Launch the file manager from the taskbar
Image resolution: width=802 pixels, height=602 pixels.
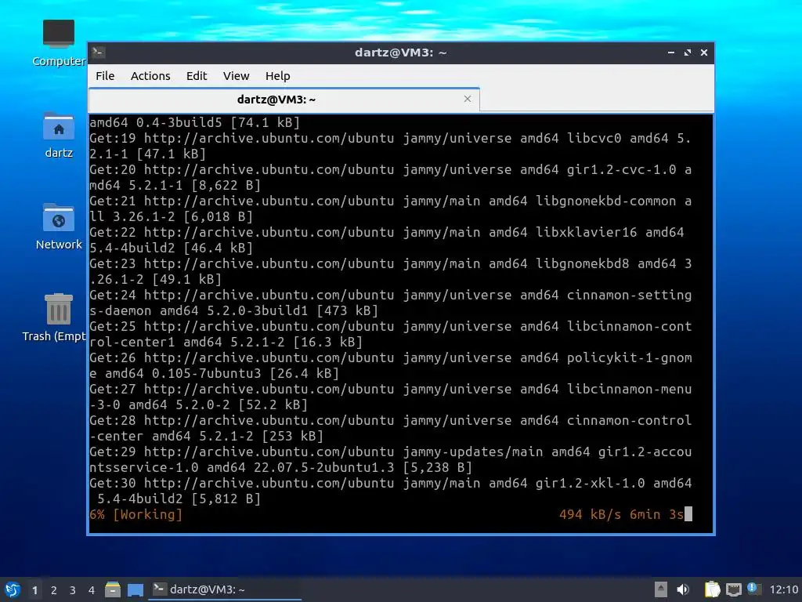tap(113, 589)
